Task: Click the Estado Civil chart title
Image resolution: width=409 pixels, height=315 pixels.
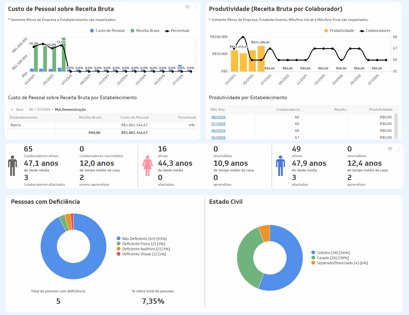Action: tap(226, 202)
